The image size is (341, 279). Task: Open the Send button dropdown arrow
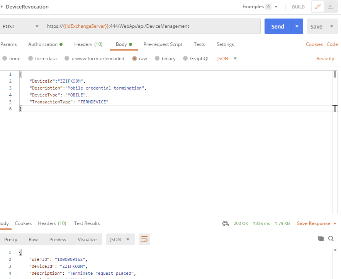coord(297,26)
